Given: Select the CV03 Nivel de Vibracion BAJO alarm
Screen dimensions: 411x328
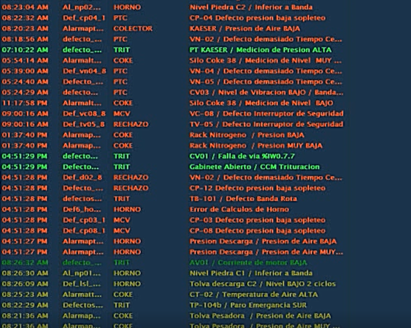Looking at the screenshot, I should point(266,92).
